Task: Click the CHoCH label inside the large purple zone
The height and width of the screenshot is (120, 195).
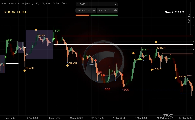Action: [x=41, y=35]
